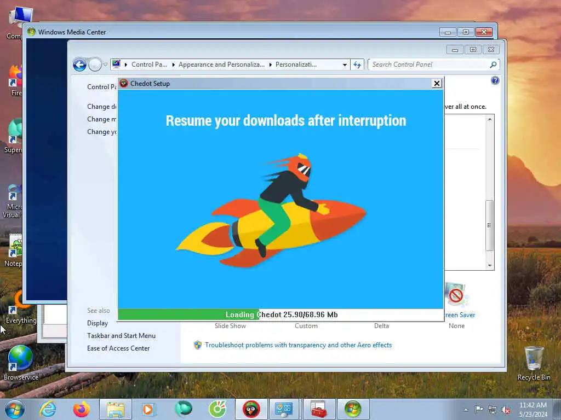Launch Internet Explorer from taskbar
The width and height of the screenshot is (561, 420).
[48, 409]
